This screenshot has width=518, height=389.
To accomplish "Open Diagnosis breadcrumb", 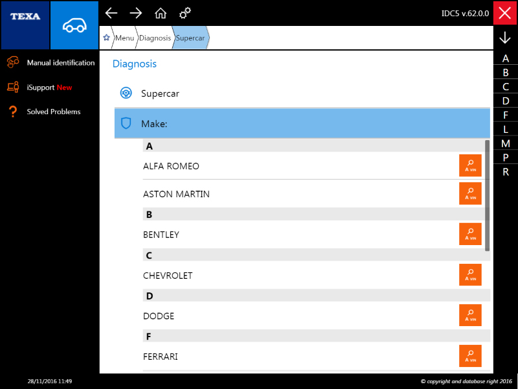I will tap(155, 38).
